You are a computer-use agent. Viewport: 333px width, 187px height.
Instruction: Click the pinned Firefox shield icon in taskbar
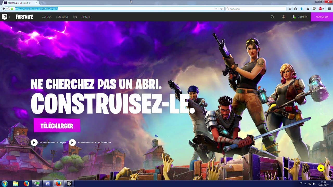26,184
